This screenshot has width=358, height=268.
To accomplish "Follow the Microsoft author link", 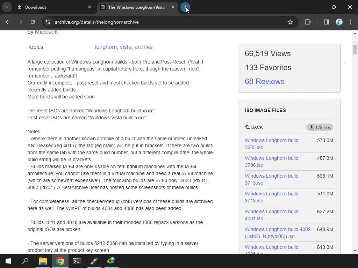I will pos(46,32).
